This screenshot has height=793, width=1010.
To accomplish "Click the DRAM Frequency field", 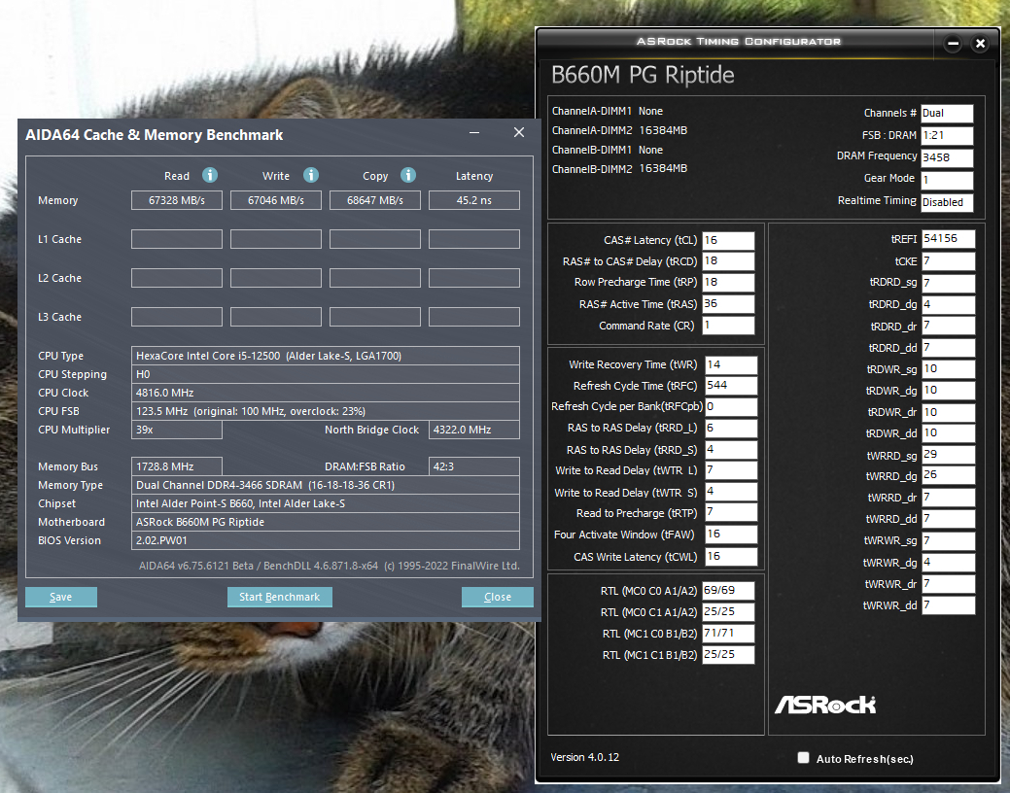I will [946, 157].
